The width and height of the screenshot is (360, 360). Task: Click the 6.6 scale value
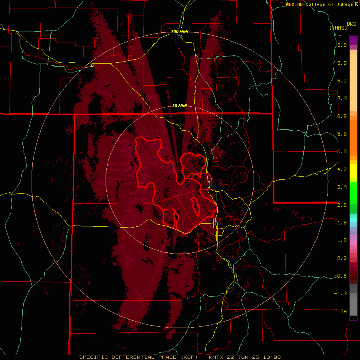click(x=342, y=116)
